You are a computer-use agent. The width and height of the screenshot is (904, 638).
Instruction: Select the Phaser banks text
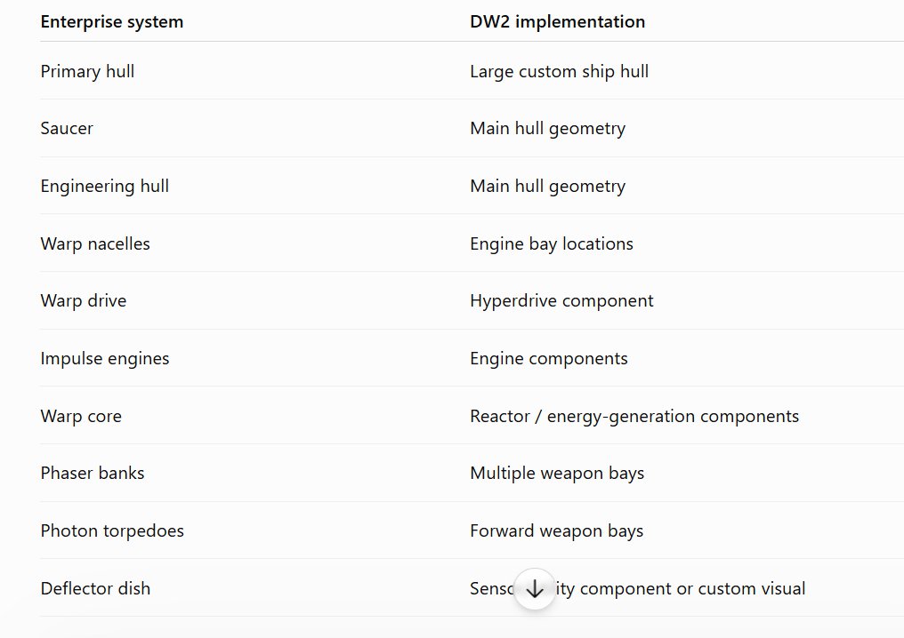point(93,473)
